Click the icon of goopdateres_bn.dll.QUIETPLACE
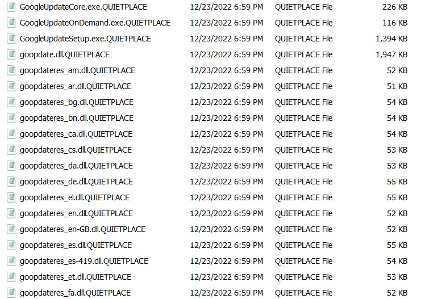The image size is (421, 299). tap(11, 118)
